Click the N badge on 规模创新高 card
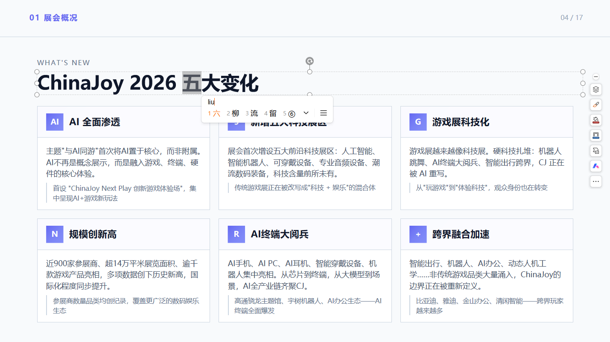This screenshot has height=342, width=610. pyautogui.click(x=55, y=234)
